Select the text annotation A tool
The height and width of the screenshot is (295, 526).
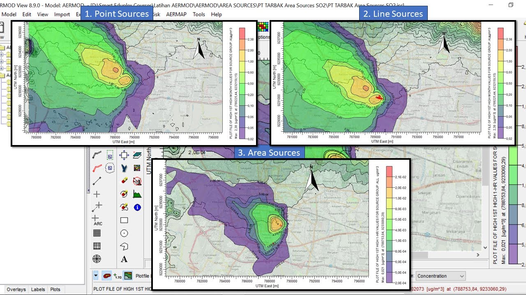click(x=124, y=259)
